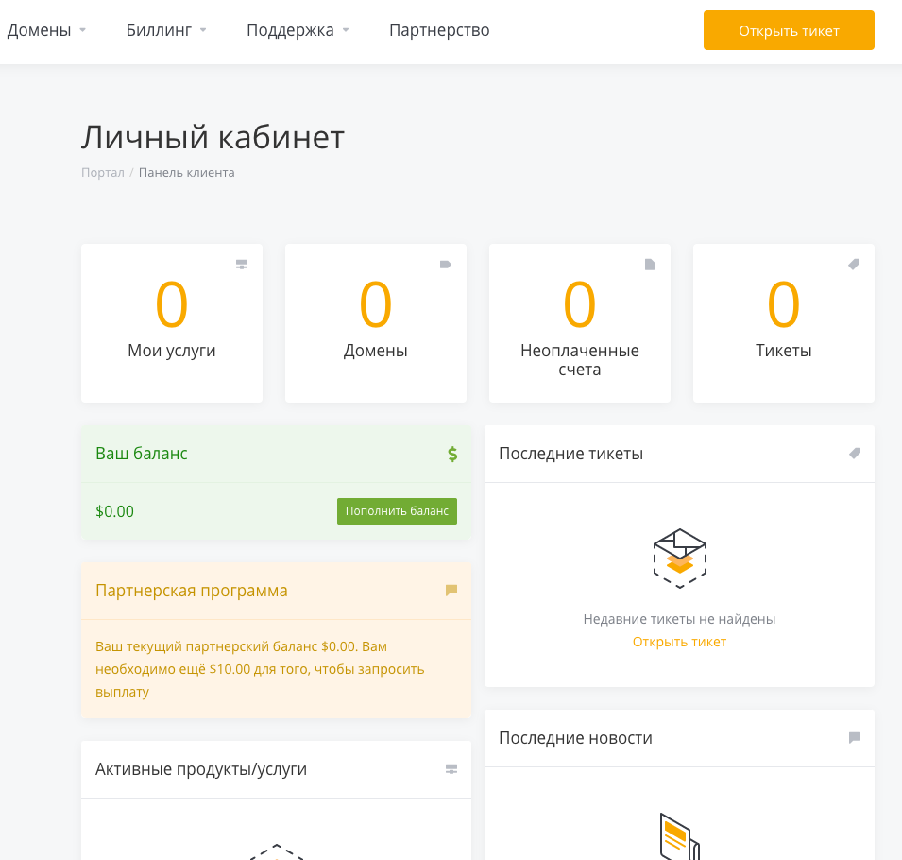Click the server icon in Активные продукты/услуги header
This screenshot has height=860, width=902.
coord(451,769)
